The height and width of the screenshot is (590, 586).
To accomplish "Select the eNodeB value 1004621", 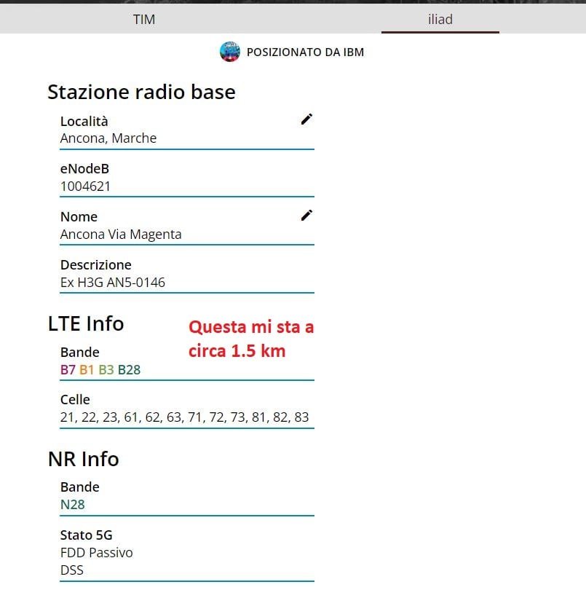I will click(x=85, y=186).
